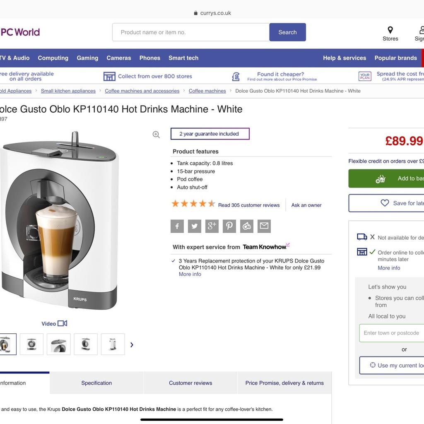Read 305 customer reviews
Image resolution: width=424 pixels, height=424 pixels.
pyautogui.click(x=248, y=205)
